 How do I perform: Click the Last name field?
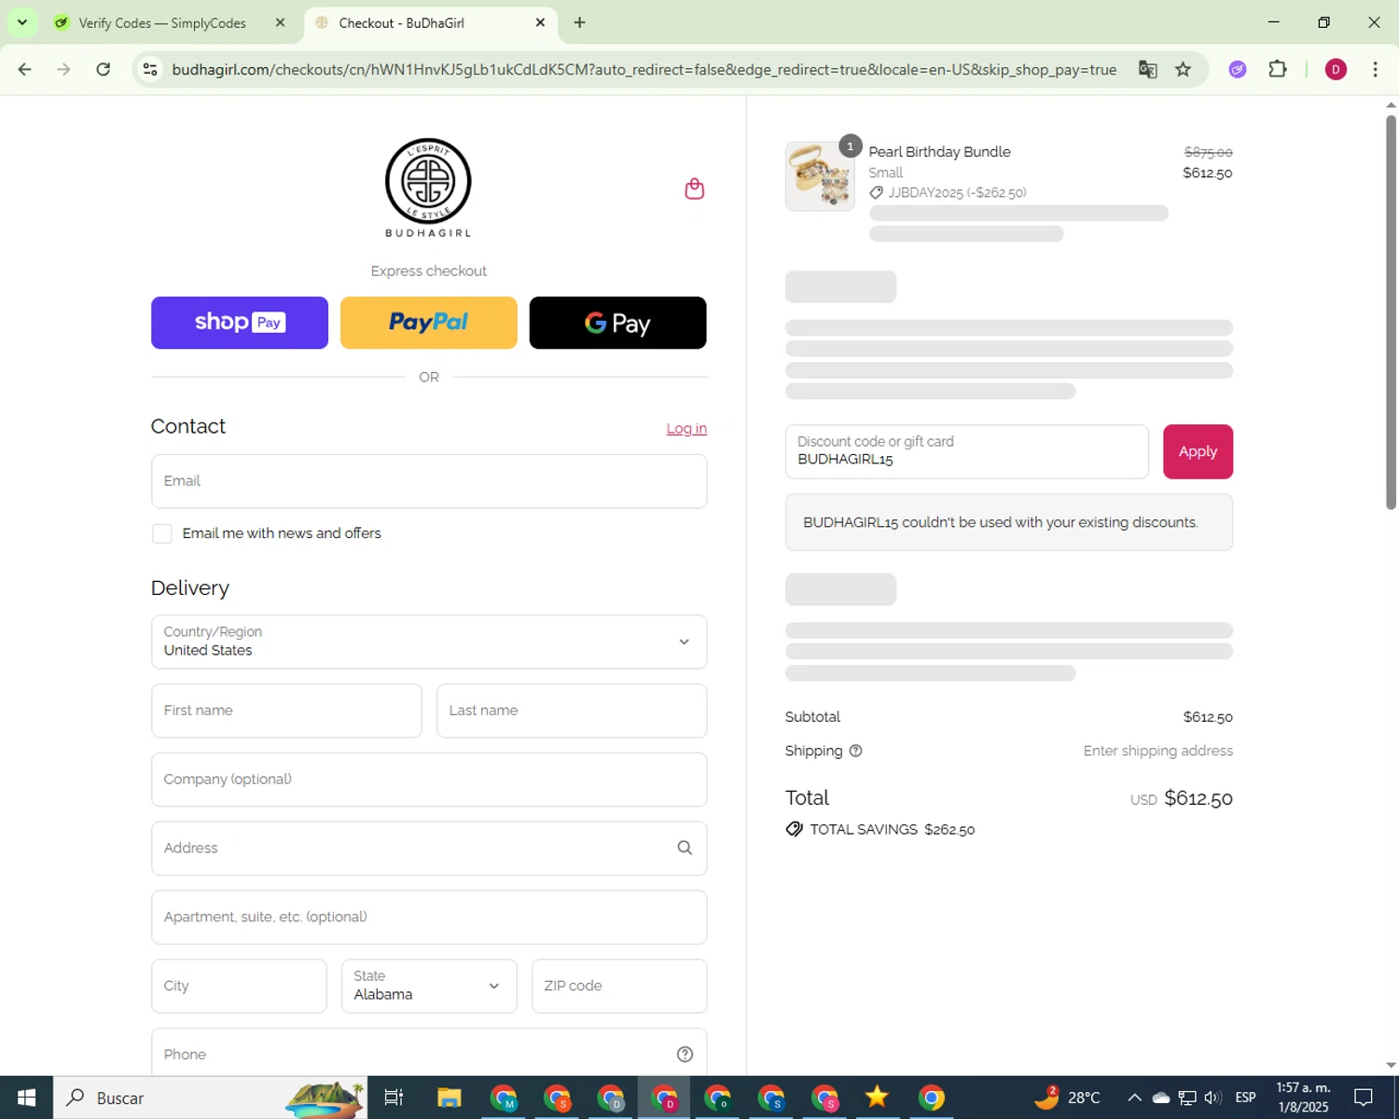tap(572, 711)
